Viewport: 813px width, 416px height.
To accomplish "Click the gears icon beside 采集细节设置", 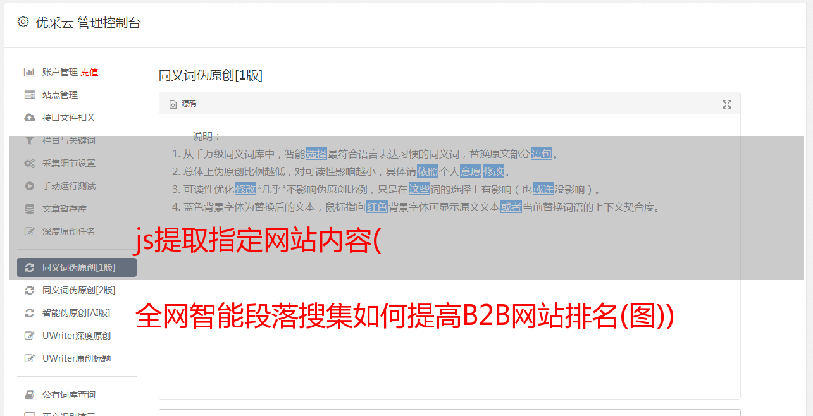I will pos(29,163).
